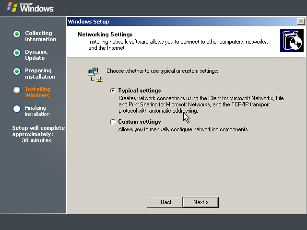Go Back to the previous page
The height and width of the screenshot is (230, 307).
click(165, 202)
